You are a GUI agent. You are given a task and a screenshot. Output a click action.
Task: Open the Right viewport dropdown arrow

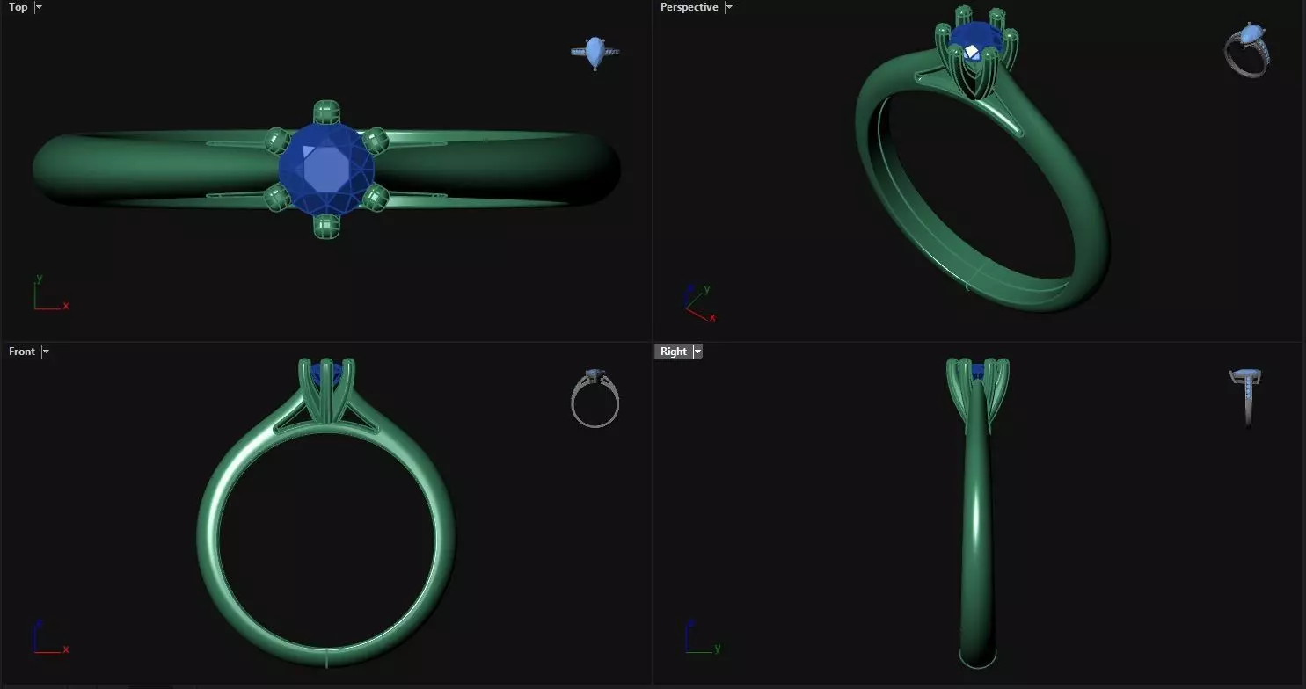[x=697, y=352]
